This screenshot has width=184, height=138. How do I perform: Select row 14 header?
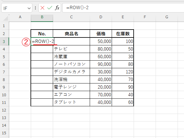[5, 125]
